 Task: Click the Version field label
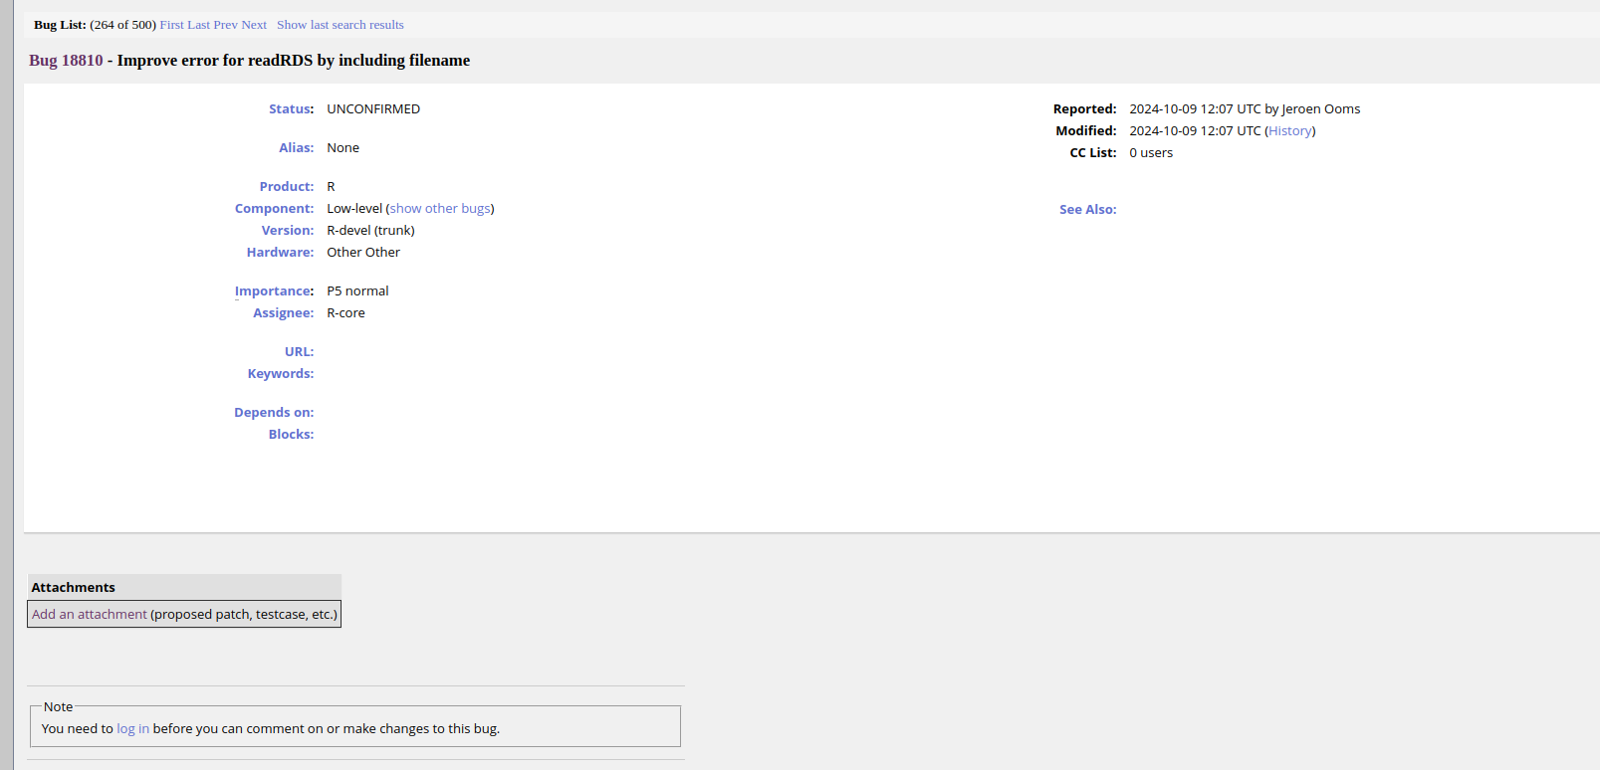tap(286, 231)
